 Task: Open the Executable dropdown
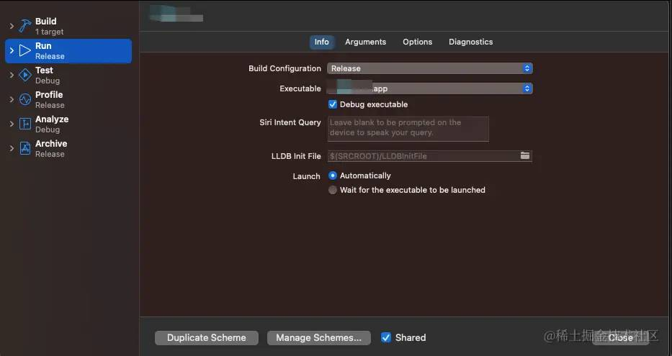430,88
